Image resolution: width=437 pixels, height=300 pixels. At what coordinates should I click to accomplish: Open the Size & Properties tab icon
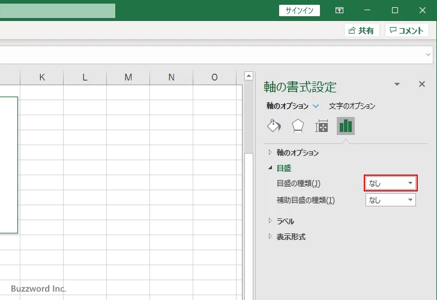pyautogui.click(x=321, y=126)
